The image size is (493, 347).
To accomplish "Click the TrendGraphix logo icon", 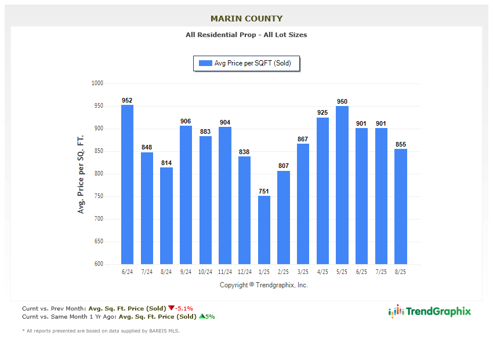I will coord(396,312).
